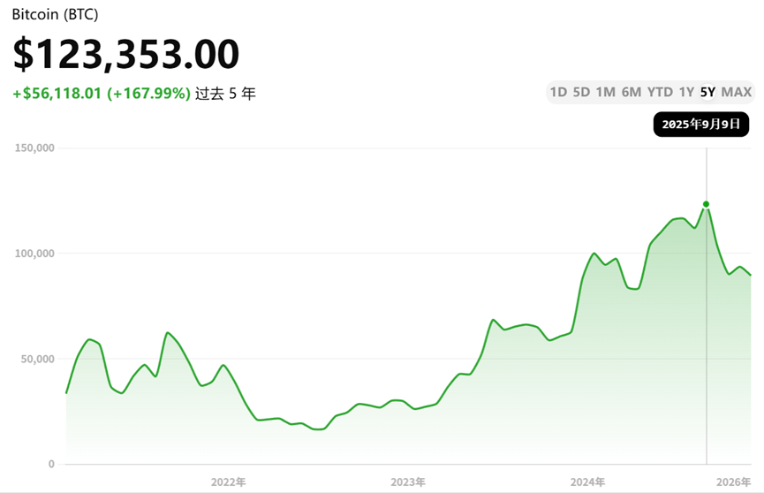
Task: Click the 2025年9月9日 date tooltip
Action: (x=701, y=125)
